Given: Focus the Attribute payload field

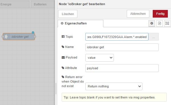Looking at the screenshot, I should click(122, 68).
